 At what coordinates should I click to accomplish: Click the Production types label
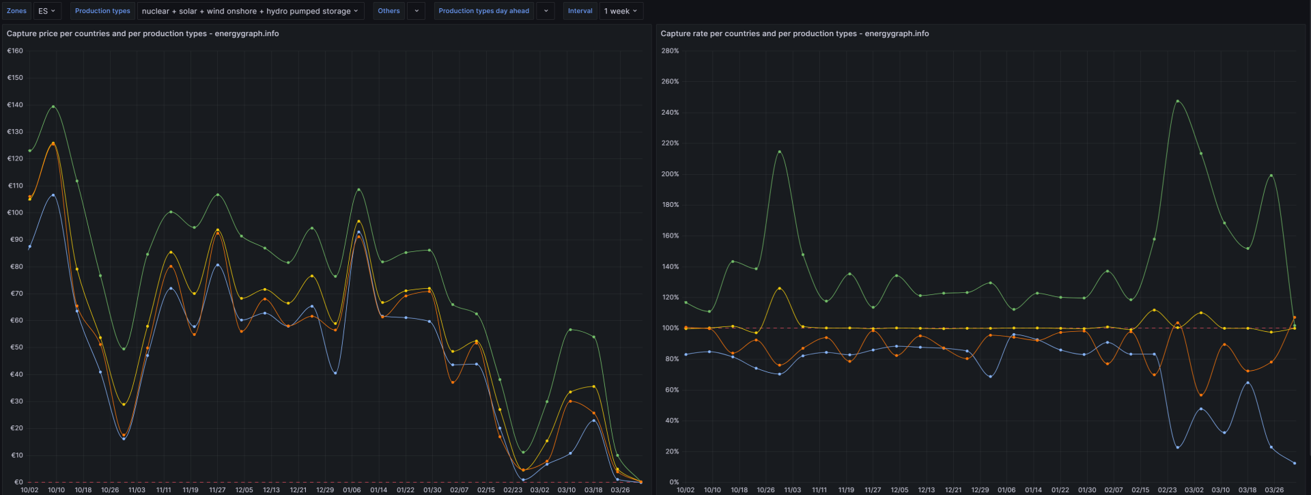pyautogui.click(x=102, y=11)
